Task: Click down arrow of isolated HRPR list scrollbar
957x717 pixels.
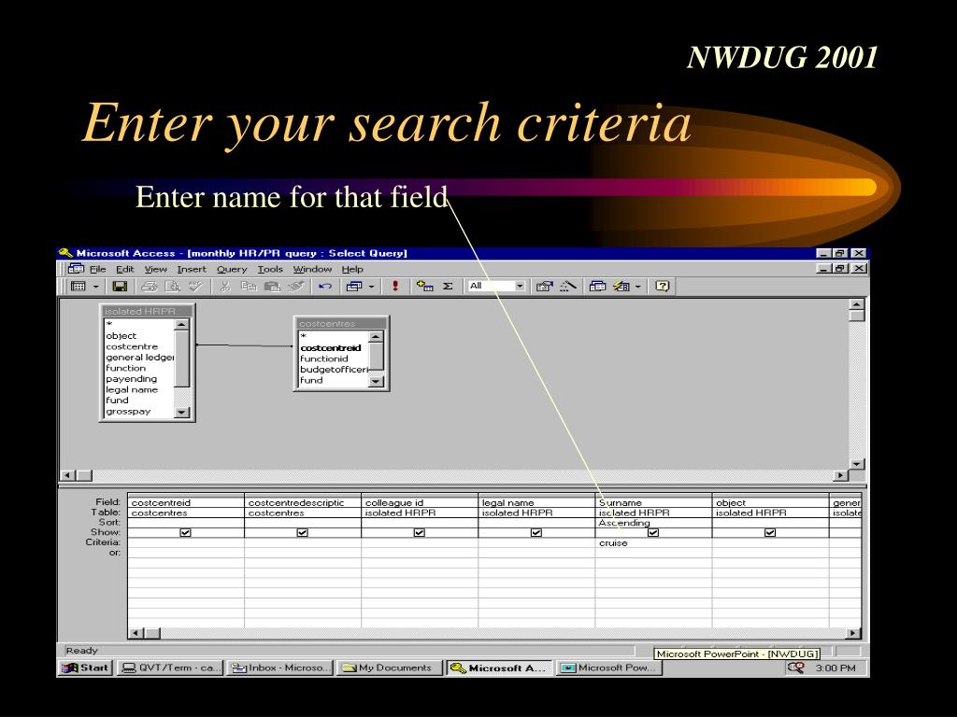Action: tap(182, 412)
